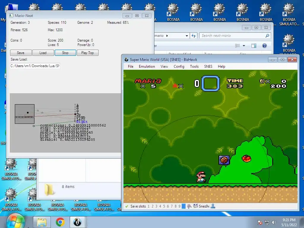Open the Help menu in BizHawk

221,66
